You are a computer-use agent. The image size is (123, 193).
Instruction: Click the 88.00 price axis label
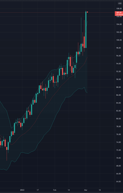(119, 87)
